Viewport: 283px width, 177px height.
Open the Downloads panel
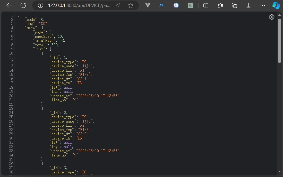tap(248, 5)
